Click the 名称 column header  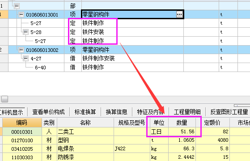pyautogui.click(x=85, y=123)
